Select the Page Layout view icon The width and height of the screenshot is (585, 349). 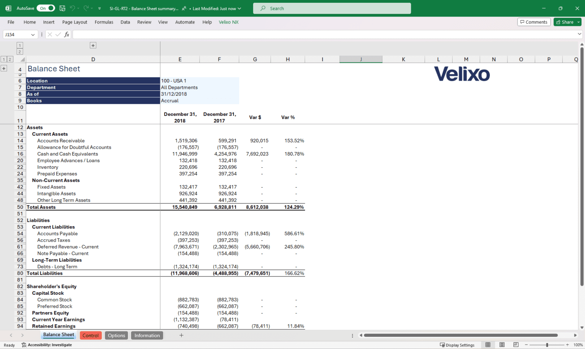coord(501,345)
